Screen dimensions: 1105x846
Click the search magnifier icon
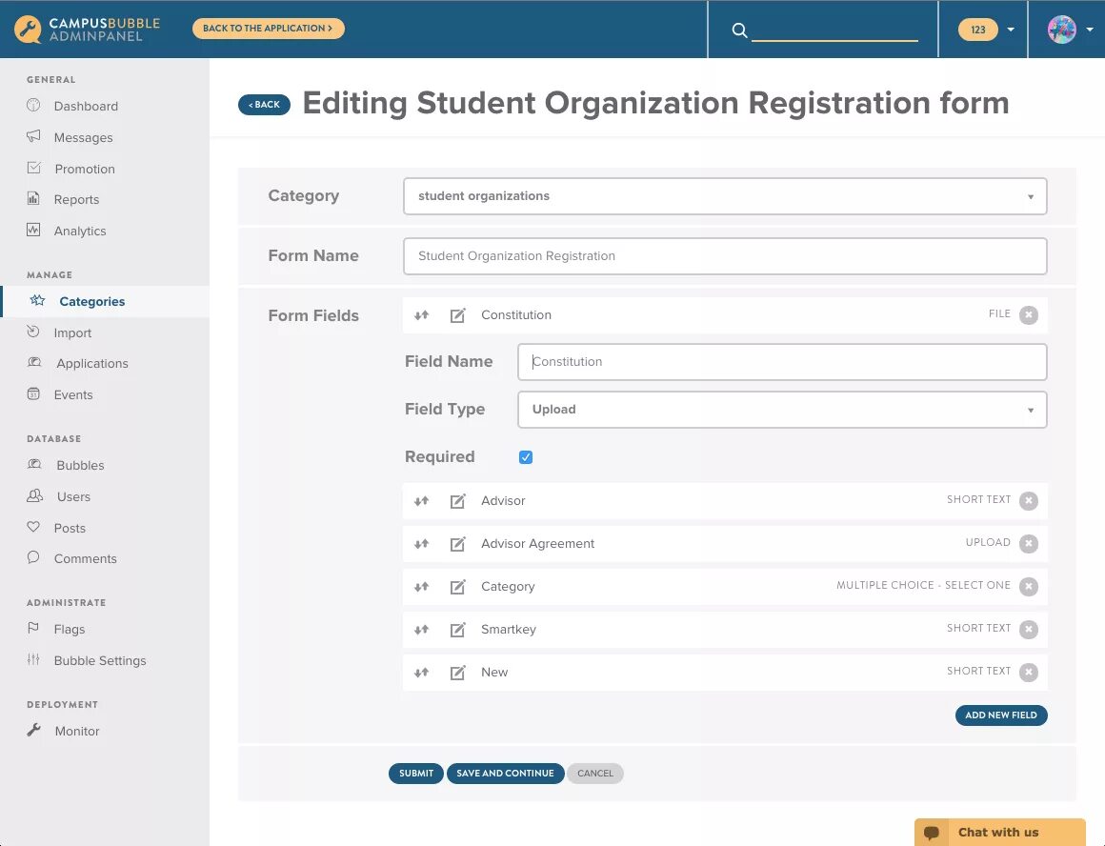(739, 30)
